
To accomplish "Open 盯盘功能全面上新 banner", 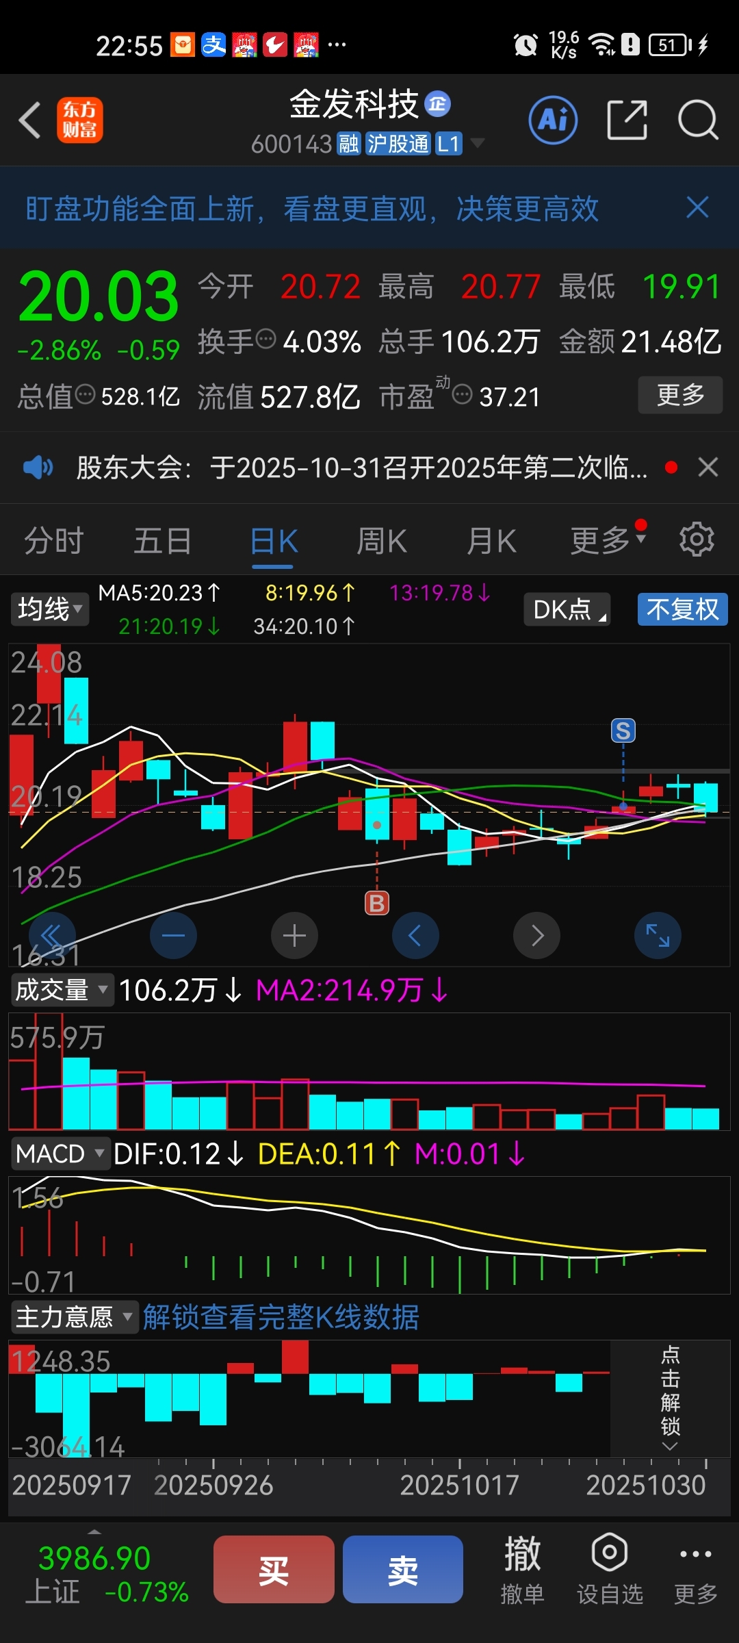I will tap(312, 208).
